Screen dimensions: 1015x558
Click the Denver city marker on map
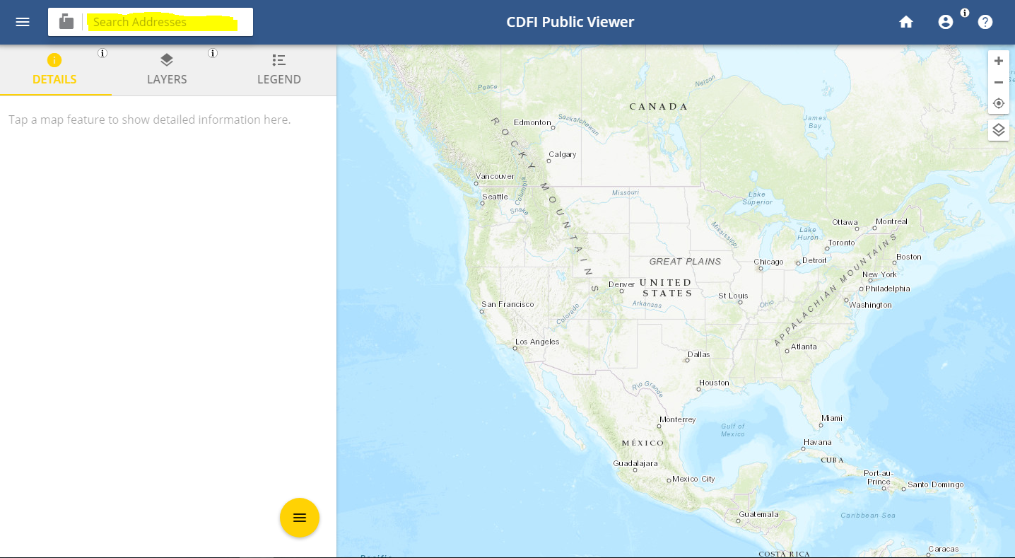621,291
